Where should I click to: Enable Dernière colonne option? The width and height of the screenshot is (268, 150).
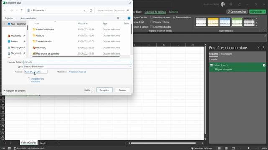coord(152,22)
